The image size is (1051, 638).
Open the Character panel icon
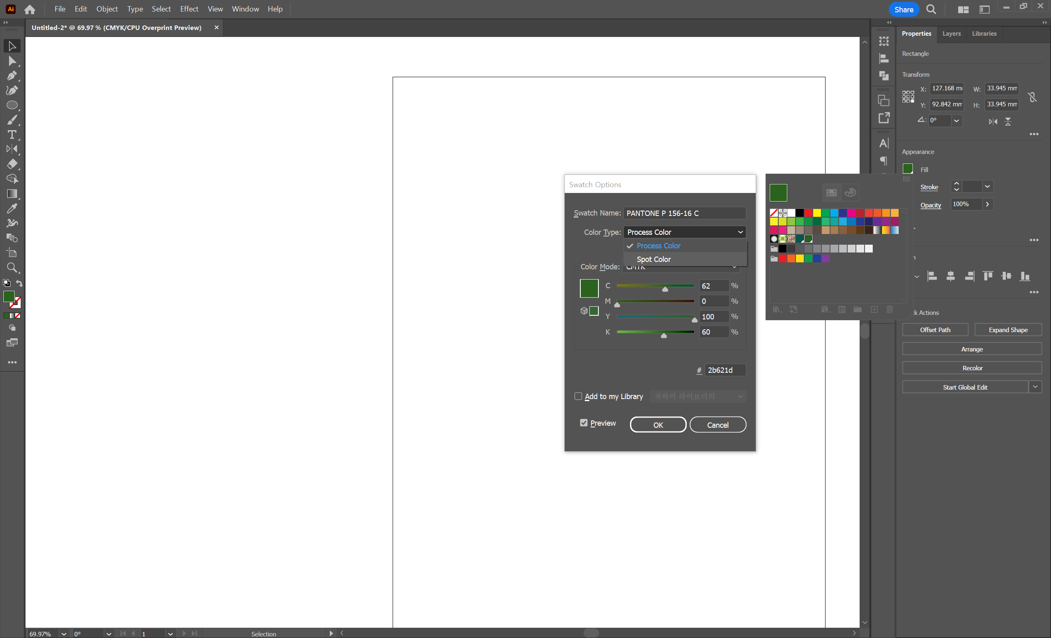884,143
